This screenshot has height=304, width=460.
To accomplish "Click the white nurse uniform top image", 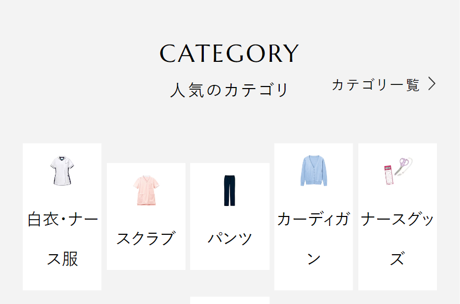I will (x=62, y=170).
